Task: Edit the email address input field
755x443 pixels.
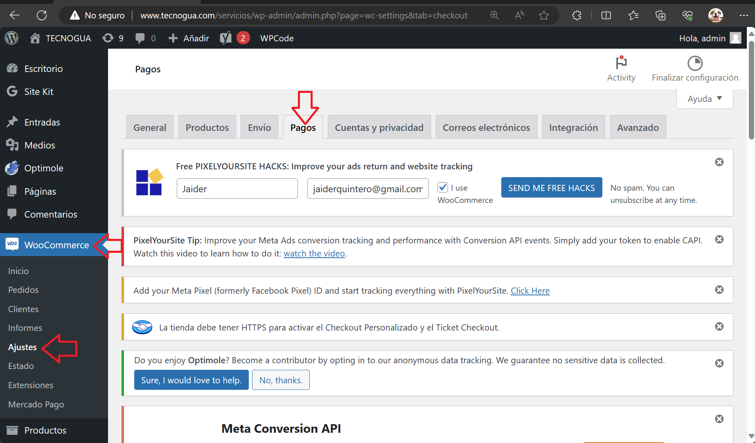Action: click(368, 189)
